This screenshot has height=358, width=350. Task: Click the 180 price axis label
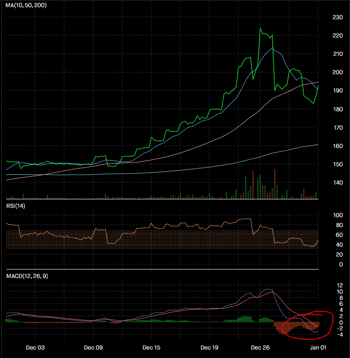coord(337,110)
